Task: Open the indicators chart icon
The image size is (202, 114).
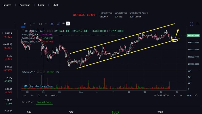Action: point(58,24)
